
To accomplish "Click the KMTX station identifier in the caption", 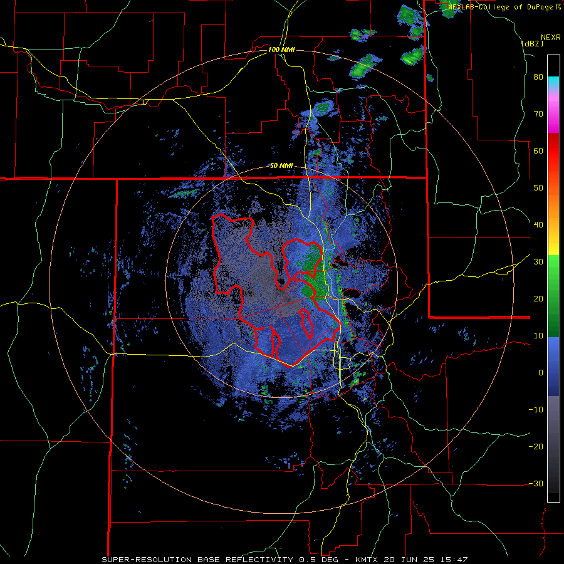I will (366, 560).
